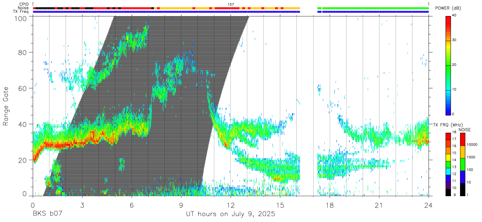Click the CPID label at top left

[x=24, y=4]
